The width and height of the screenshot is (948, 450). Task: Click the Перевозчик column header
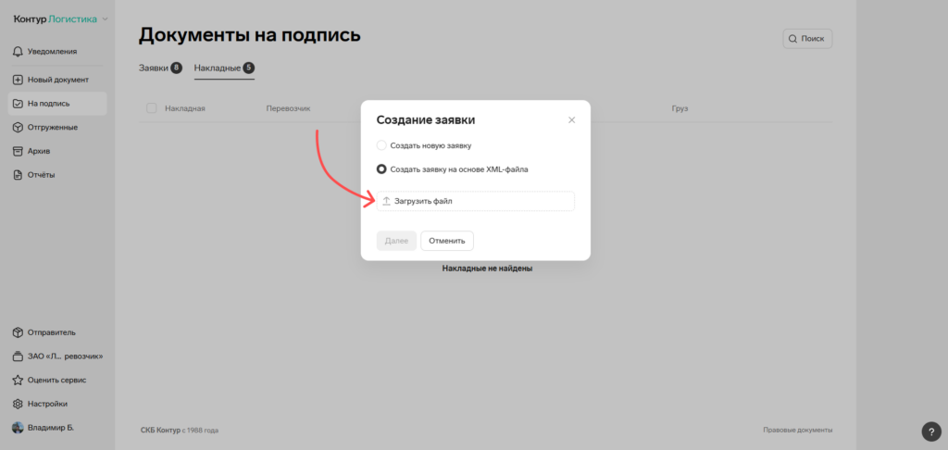coord(288,108)
